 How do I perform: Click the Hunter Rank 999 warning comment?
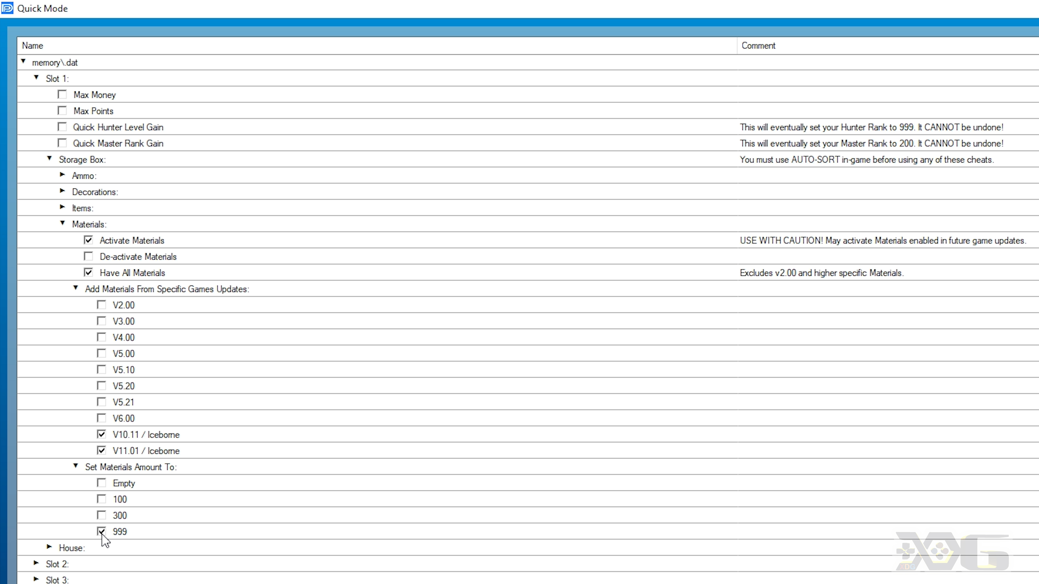tap(871, 127)
